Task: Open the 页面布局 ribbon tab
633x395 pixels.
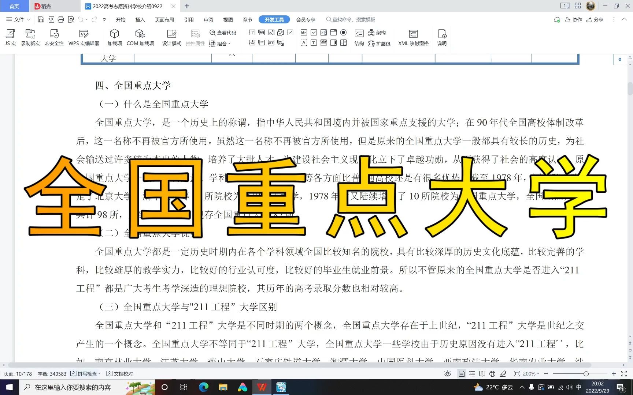Action: tap(164, 19)
